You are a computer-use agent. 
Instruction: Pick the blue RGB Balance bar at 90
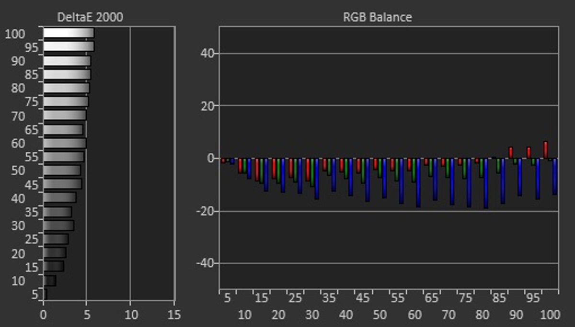(519, 177)
